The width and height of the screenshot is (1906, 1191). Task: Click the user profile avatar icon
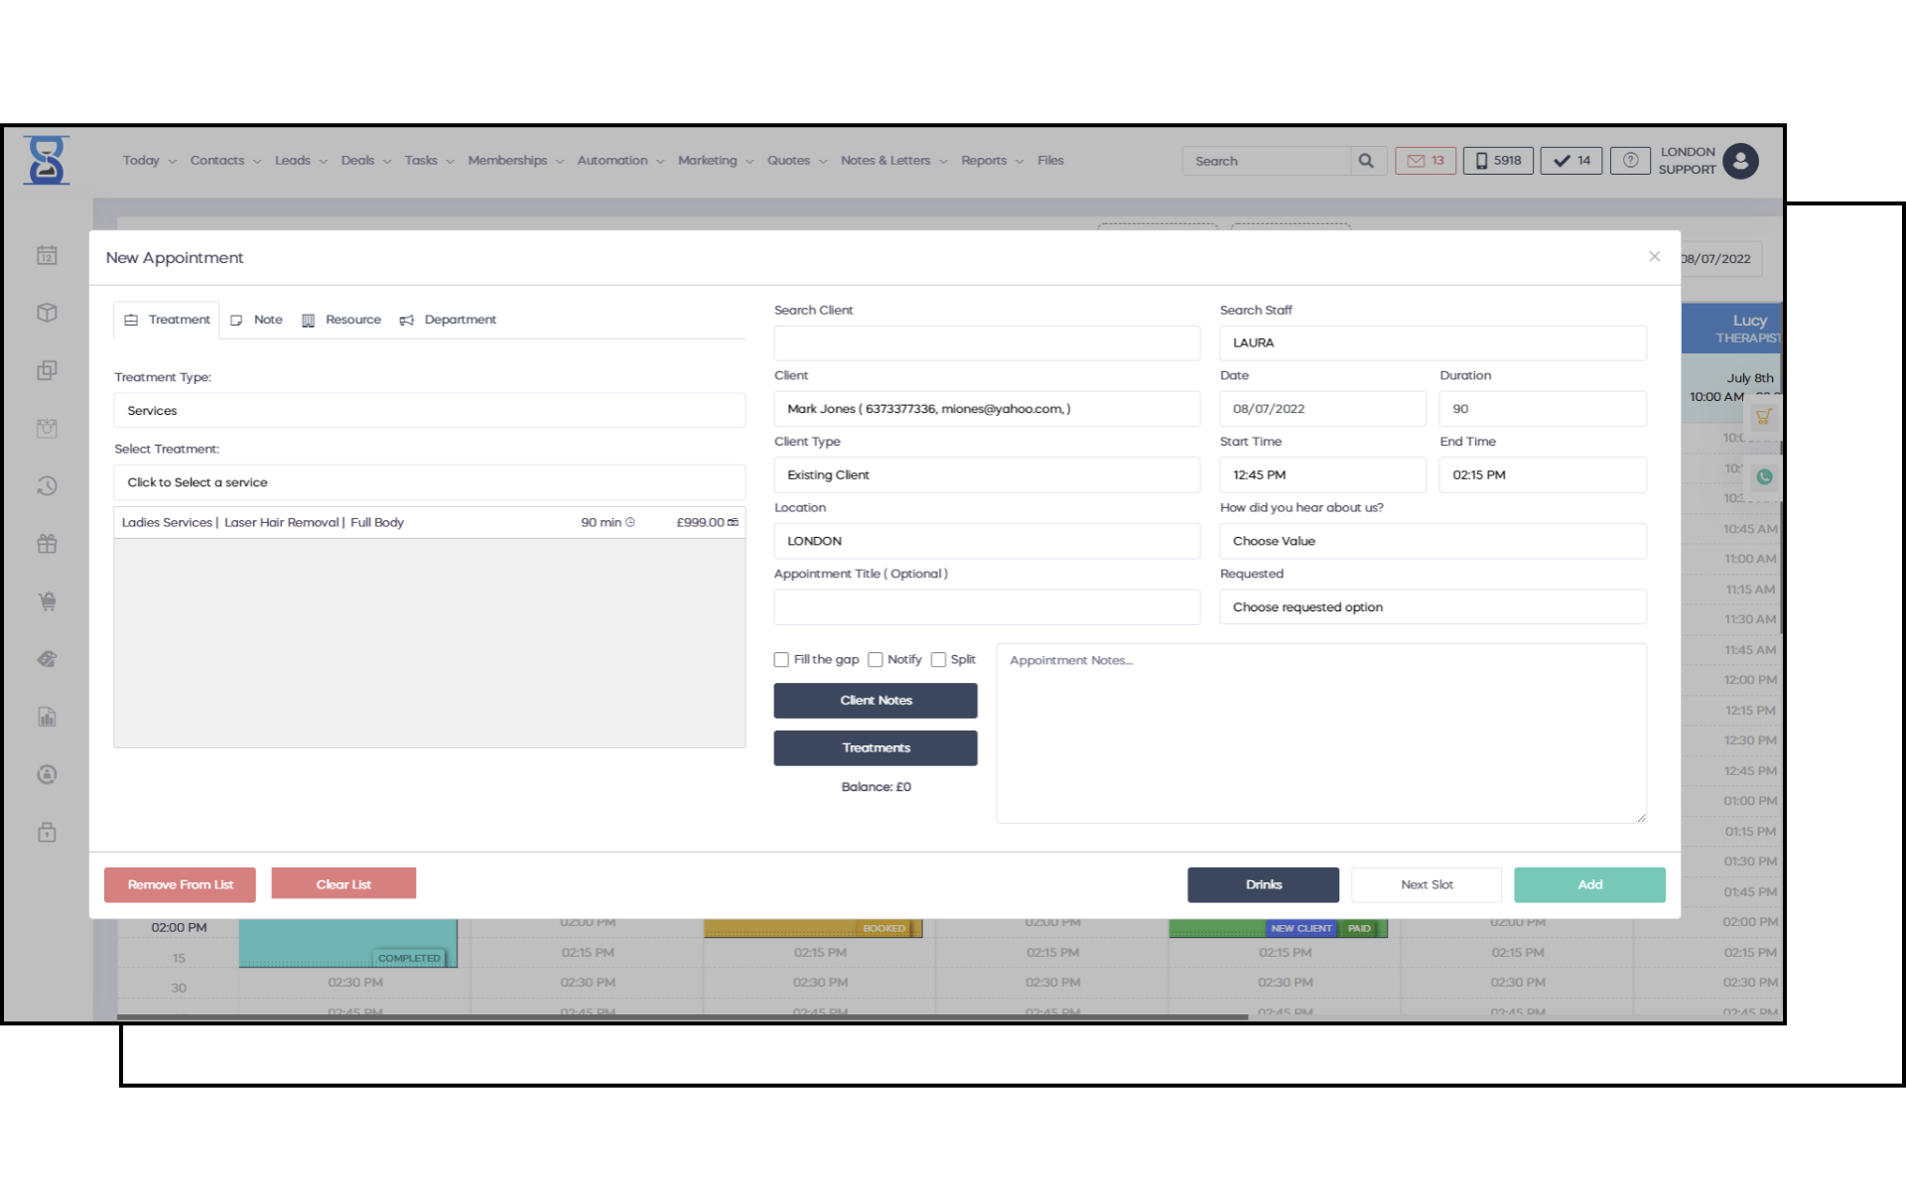coord(1740,161)
